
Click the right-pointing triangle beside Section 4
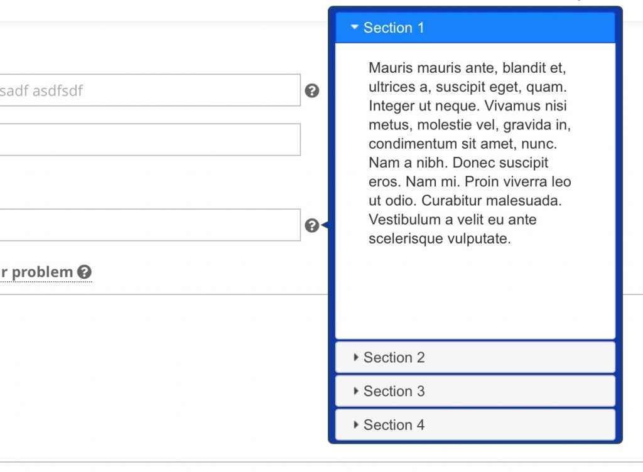point(356,425)
